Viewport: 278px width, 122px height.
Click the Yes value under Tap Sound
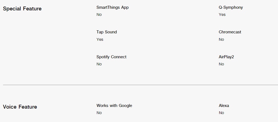tap(100, 39)
